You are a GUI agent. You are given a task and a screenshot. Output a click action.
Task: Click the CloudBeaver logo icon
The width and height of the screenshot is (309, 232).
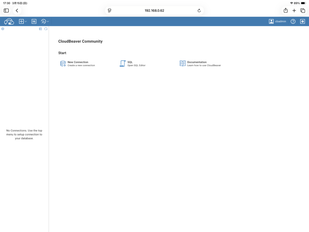[x=9, y=21]
